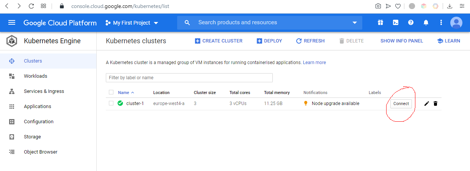Delete cluster-1 with the trash icon
Image resolution: width=470 pixels, height=171 pixels.
(x=435, y=104)
